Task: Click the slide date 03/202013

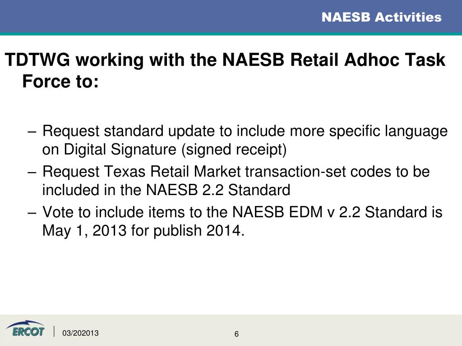Action: coord(80,333)
